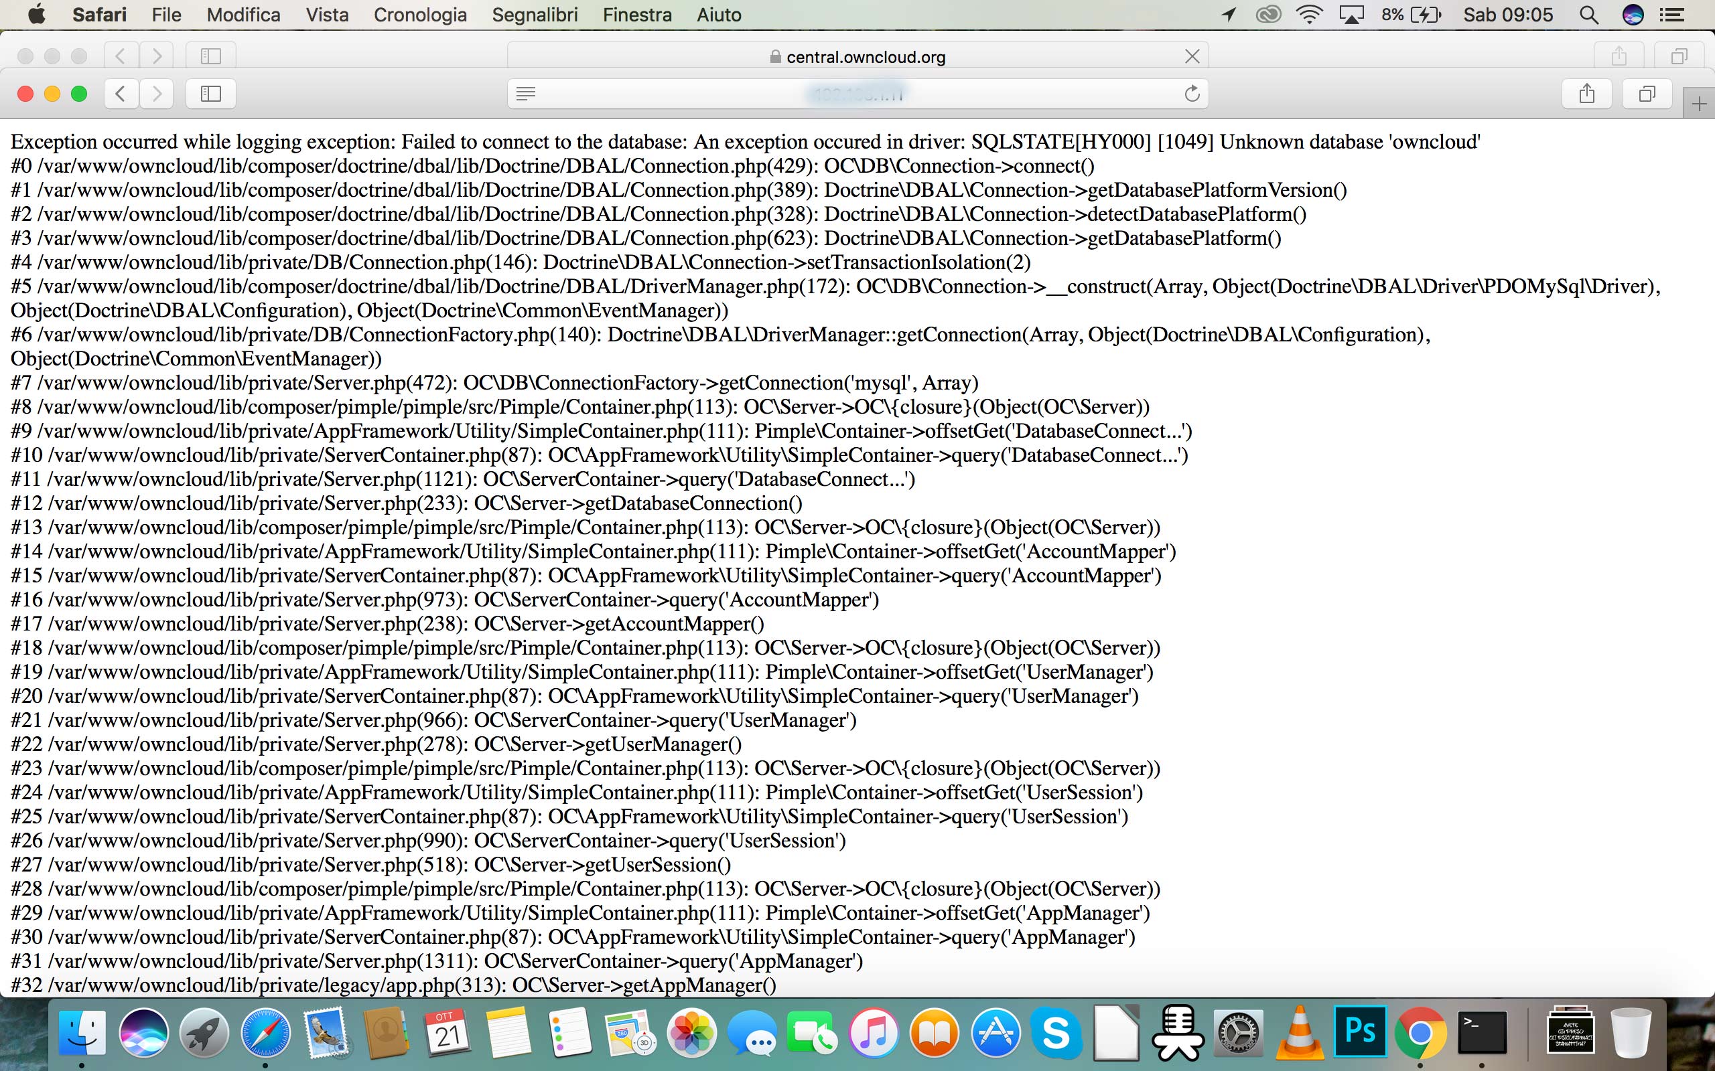Image resolution: width=1715 pixels, height=1071 pixels.
Task: Open Creative Cloud menu bar icon
Action: [1269, 15]
